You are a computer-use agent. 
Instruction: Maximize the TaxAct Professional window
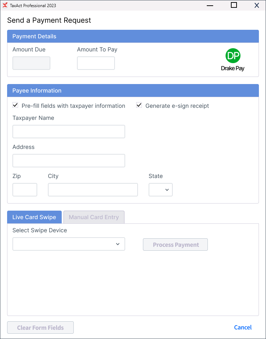tap(234, 5)
